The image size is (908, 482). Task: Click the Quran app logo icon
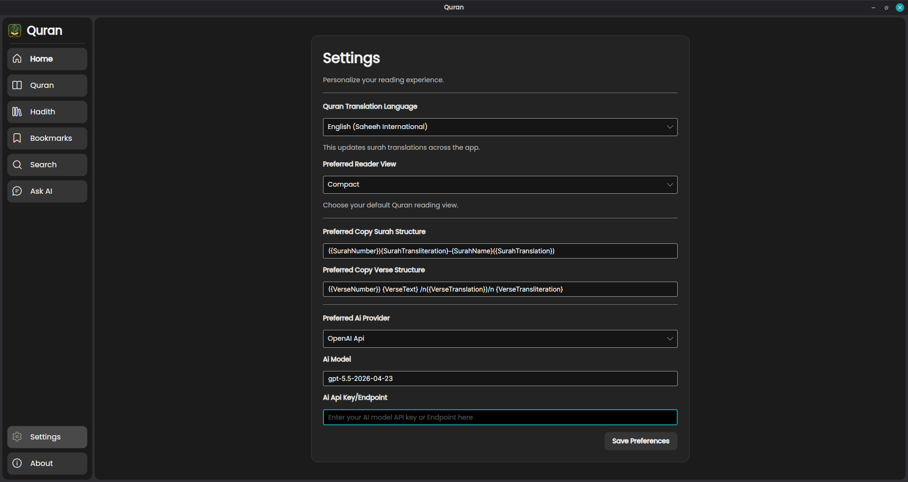coord(15,31)
